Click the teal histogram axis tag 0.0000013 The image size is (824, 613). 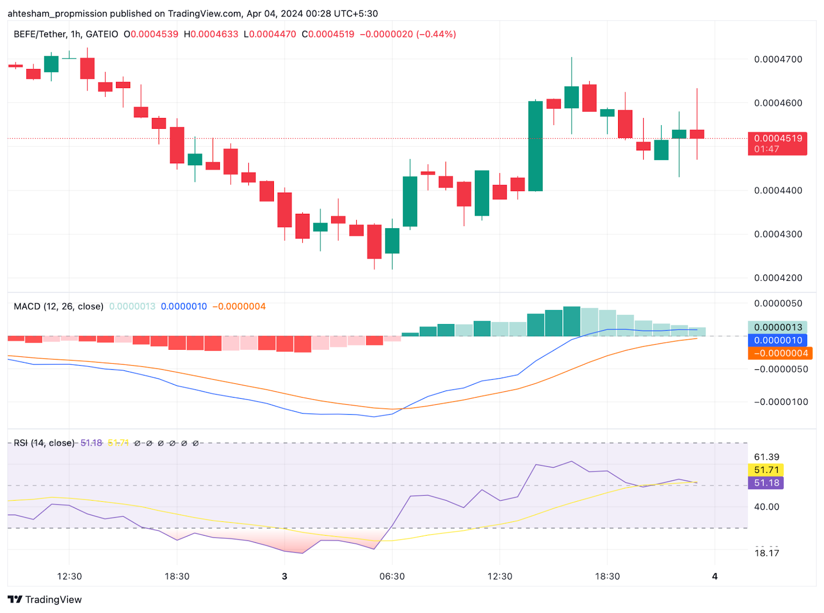point(778,327)
